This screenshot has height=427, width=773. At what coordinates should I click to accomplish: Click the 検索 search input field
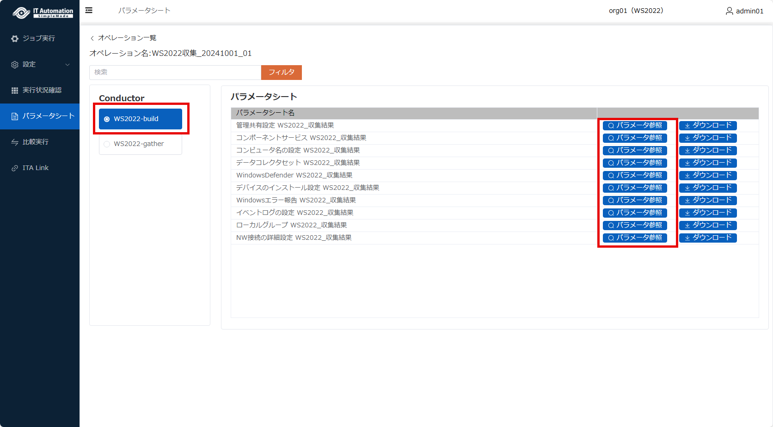point(175,72)
